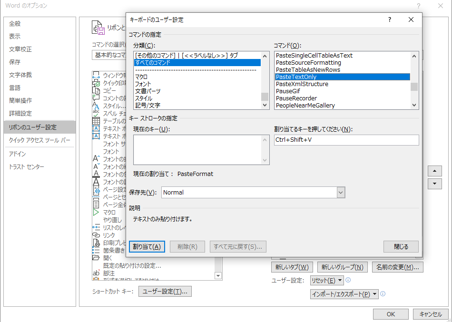Click the help question mark in the keyboard dialog
The width and height of the screenshot is (452, 322).
[x=390, y=20]
